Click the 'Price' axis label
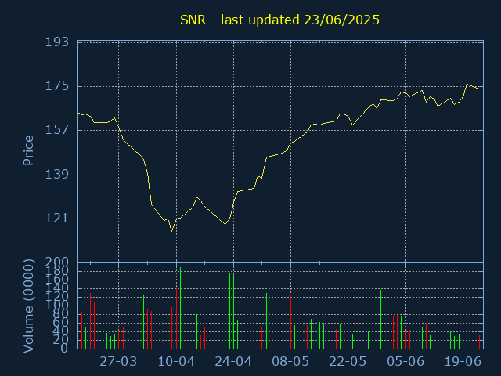Screen dimensions: 501x376 coord(28,150)
